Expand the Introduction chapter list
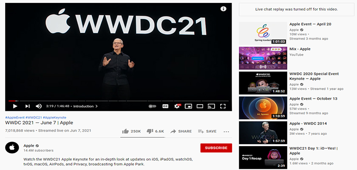The width and height of the screenshot is (357, 170). click(x=85, y=106)
